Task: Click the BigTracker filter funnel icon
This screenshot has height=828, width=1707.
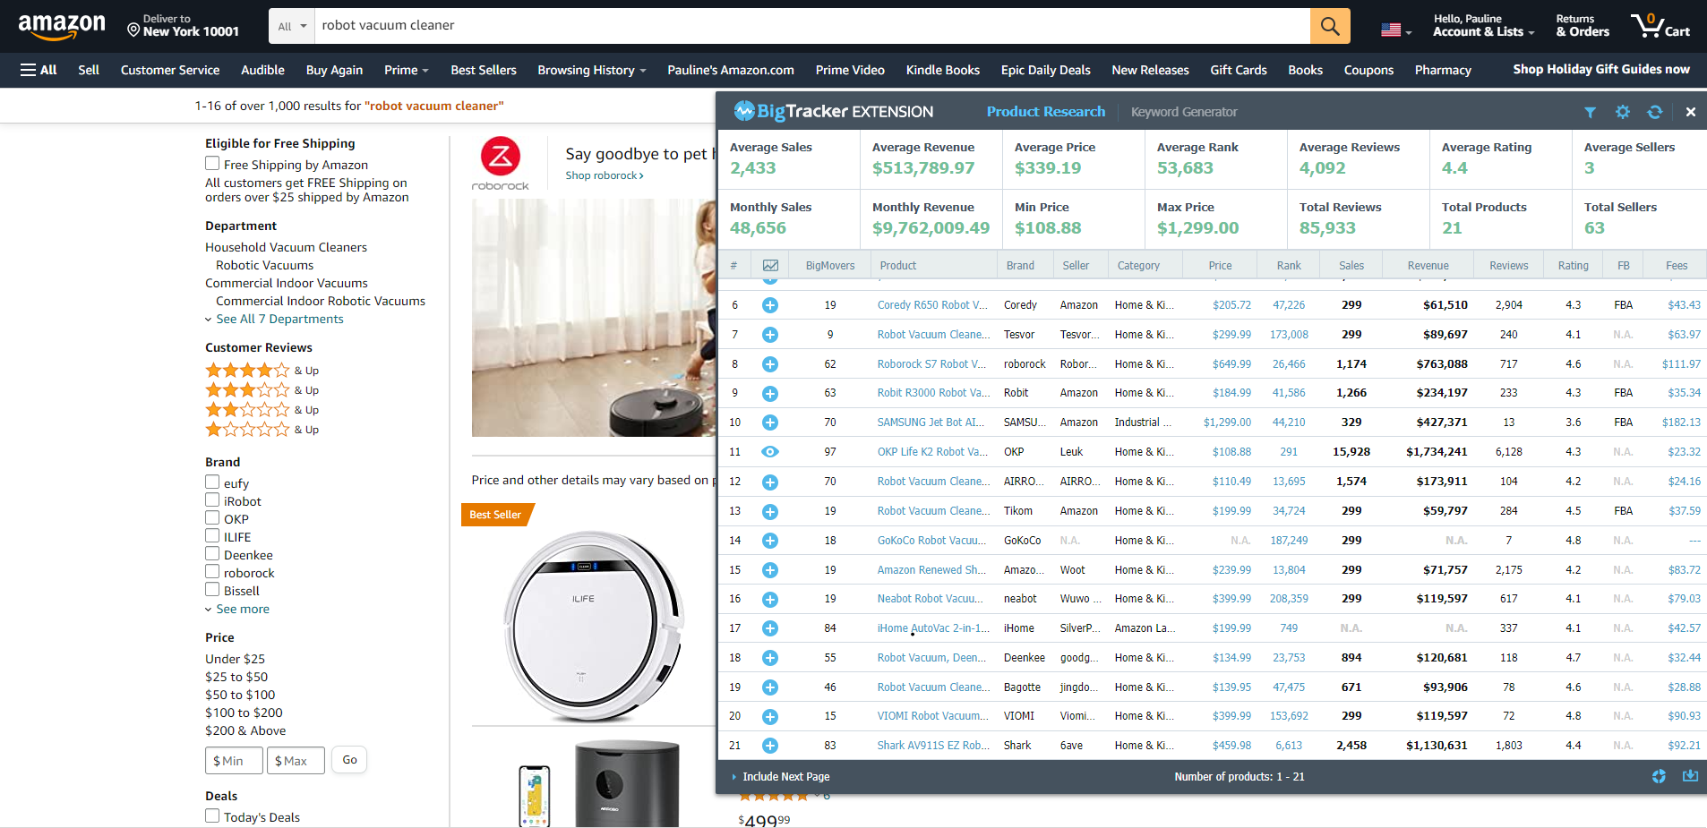Action: [x=1590, y=112]
